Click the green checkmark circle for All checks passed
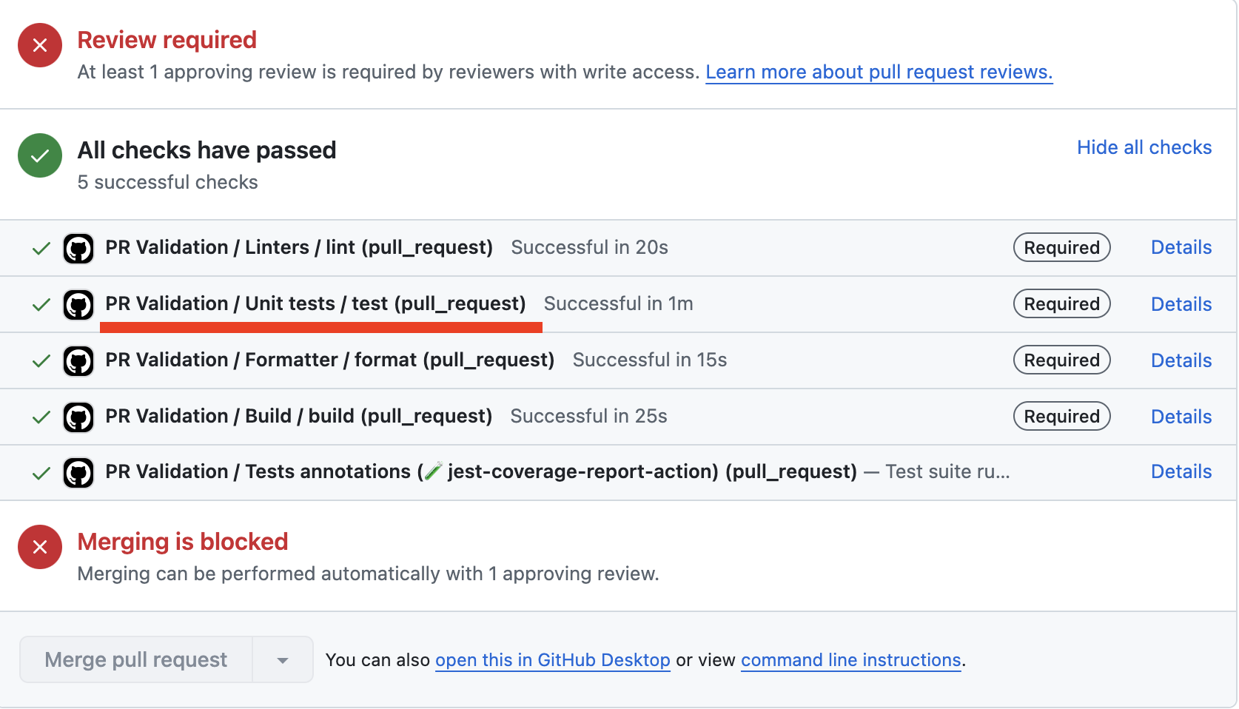Image resolution: width=1239 pixels, height=709 pixels. (40, 155)
